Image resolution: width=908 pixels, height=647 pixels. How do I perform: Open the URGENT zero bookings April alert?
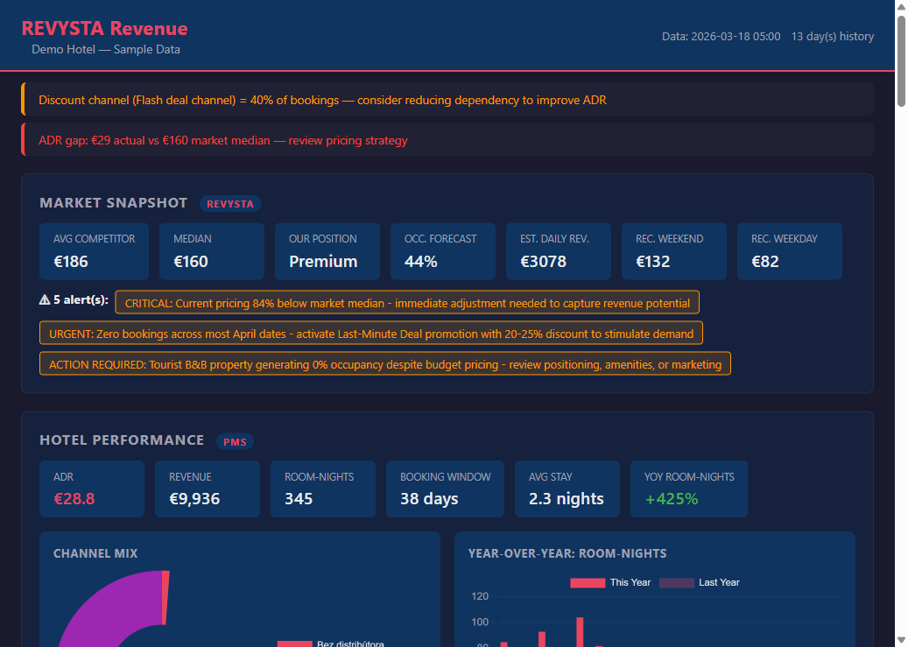371,333
